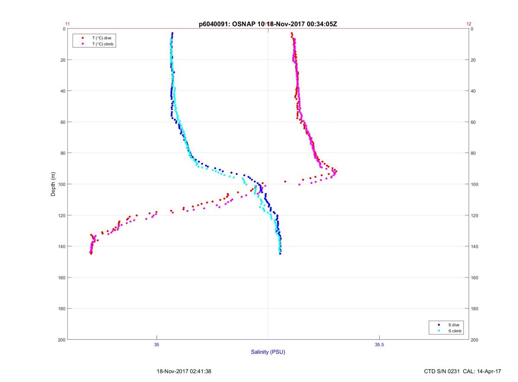The height and width of the screenshot is (382, 518).
Task: Click the left depth tick label 140
Action: point(61,246)
